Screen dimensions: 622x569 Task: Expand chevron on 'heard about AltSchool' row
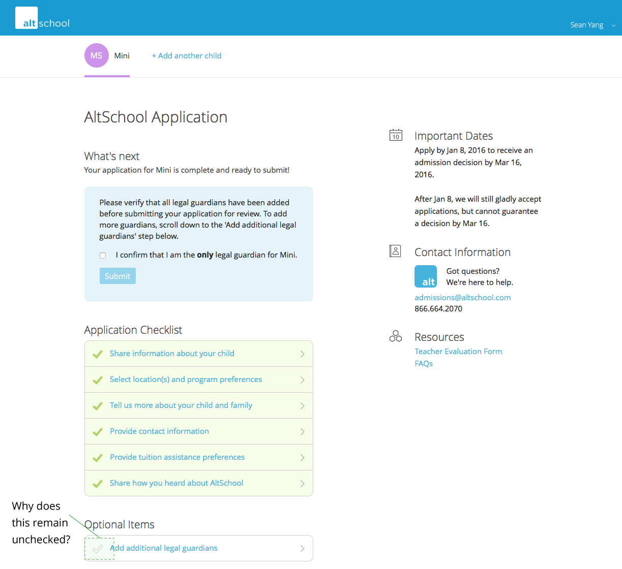coord(302,484)
